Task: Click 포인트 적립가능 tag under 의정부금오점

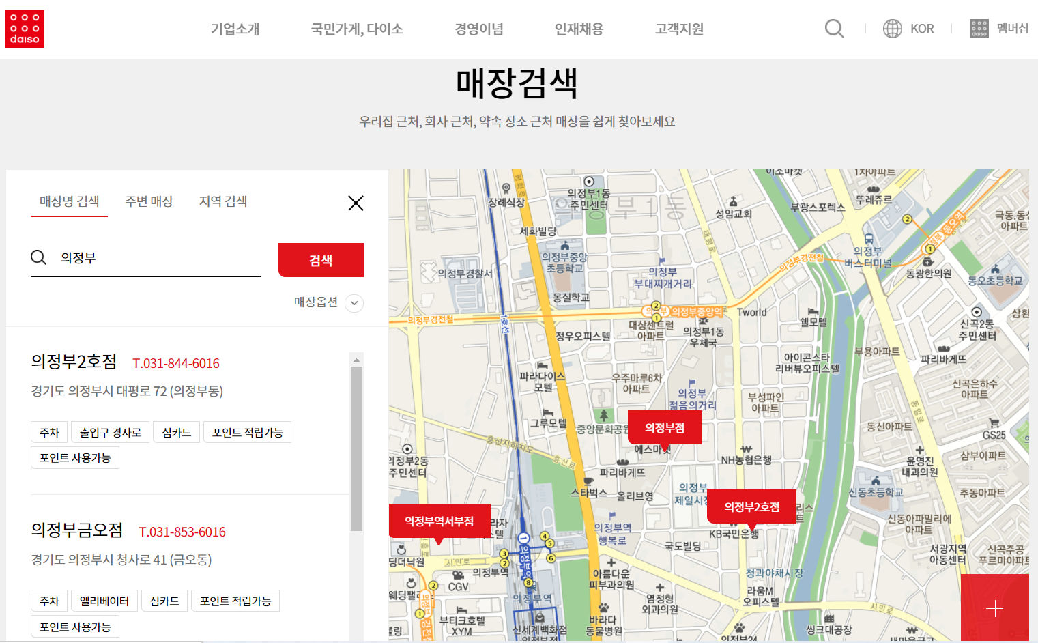Action: tap(235, 601)
